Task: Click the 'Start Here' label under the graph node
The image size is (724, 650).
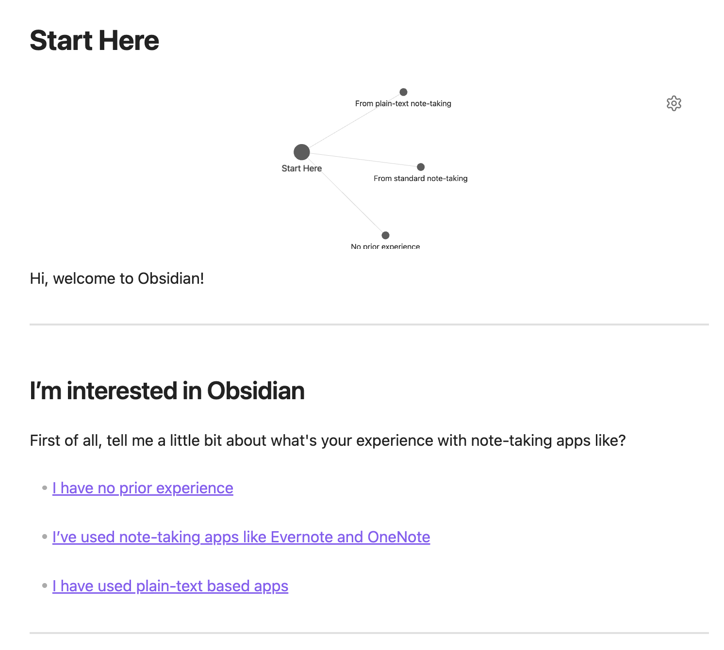Action: 301,168
